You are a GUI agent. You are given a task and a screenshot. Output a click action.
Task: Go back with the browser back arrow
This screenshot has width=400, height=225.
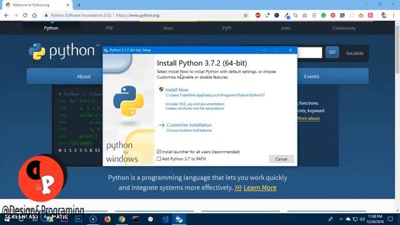(x=6, y=15)
